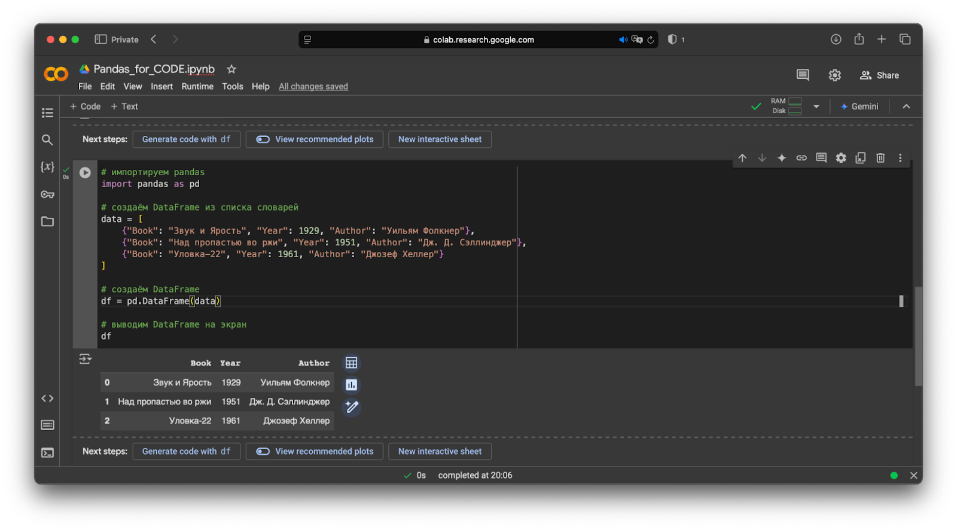957x530 pixels.
Task: Toggle the cell output collapse icon
Action: click(85, 359)
